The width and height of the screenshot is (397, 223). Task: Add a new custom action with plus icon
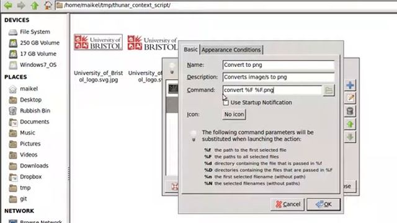(350, 85)
